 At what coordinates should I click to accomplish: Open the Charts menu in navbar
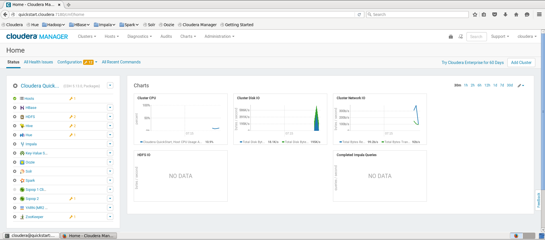pyautogui.click(x=188, y=36)
